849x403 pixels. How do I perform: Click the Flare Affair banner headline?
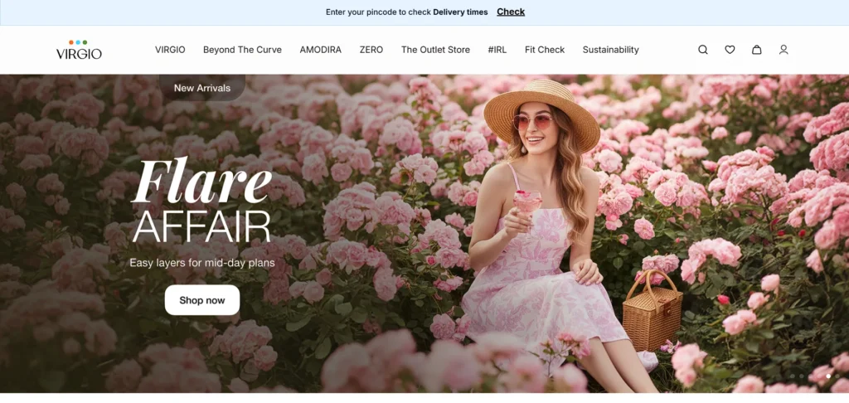(x=201, y=203)
